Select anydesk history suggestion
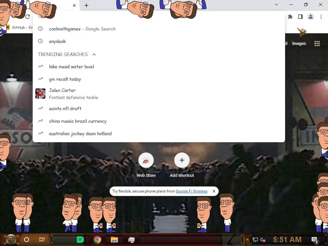The image size is (328, 246). click(159, 41)
